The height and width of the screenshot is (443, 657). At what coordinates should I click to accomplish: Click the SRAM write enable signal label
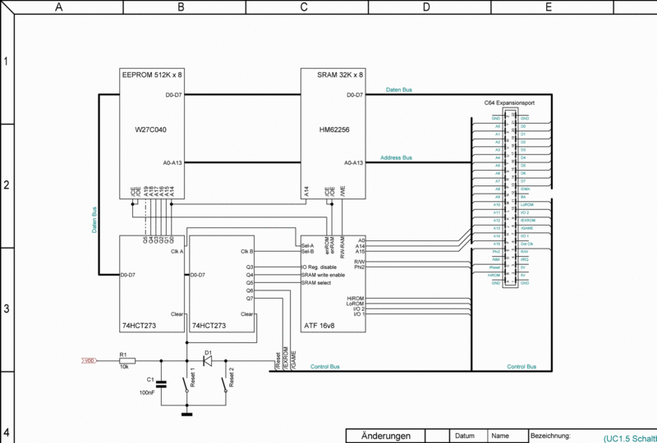pyautogui.click(x=323, y=275)
